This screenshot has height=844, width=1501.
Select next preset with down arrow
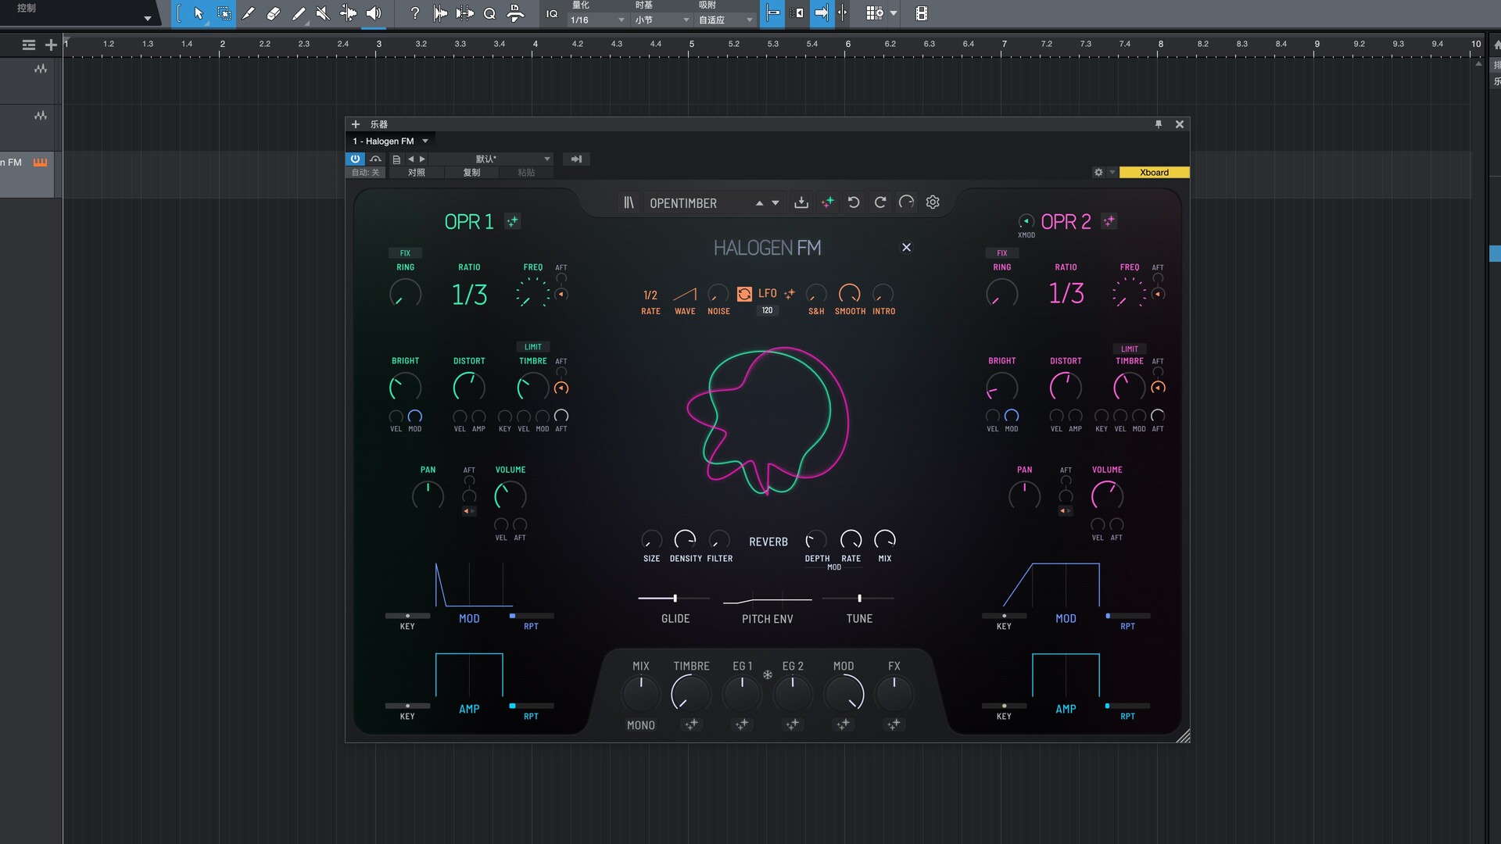pyautogui.click(x=776, y=203)
